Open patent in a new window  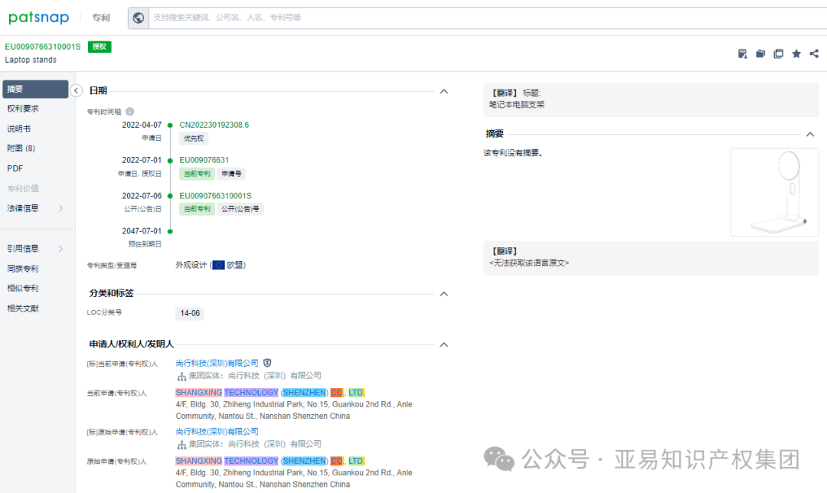[x=779, y=54]
